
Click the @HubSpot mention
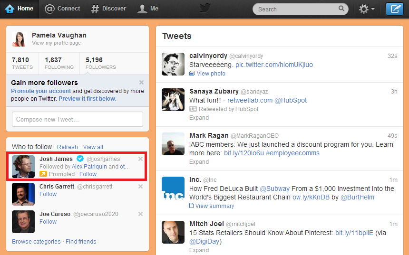pos(291,101)
